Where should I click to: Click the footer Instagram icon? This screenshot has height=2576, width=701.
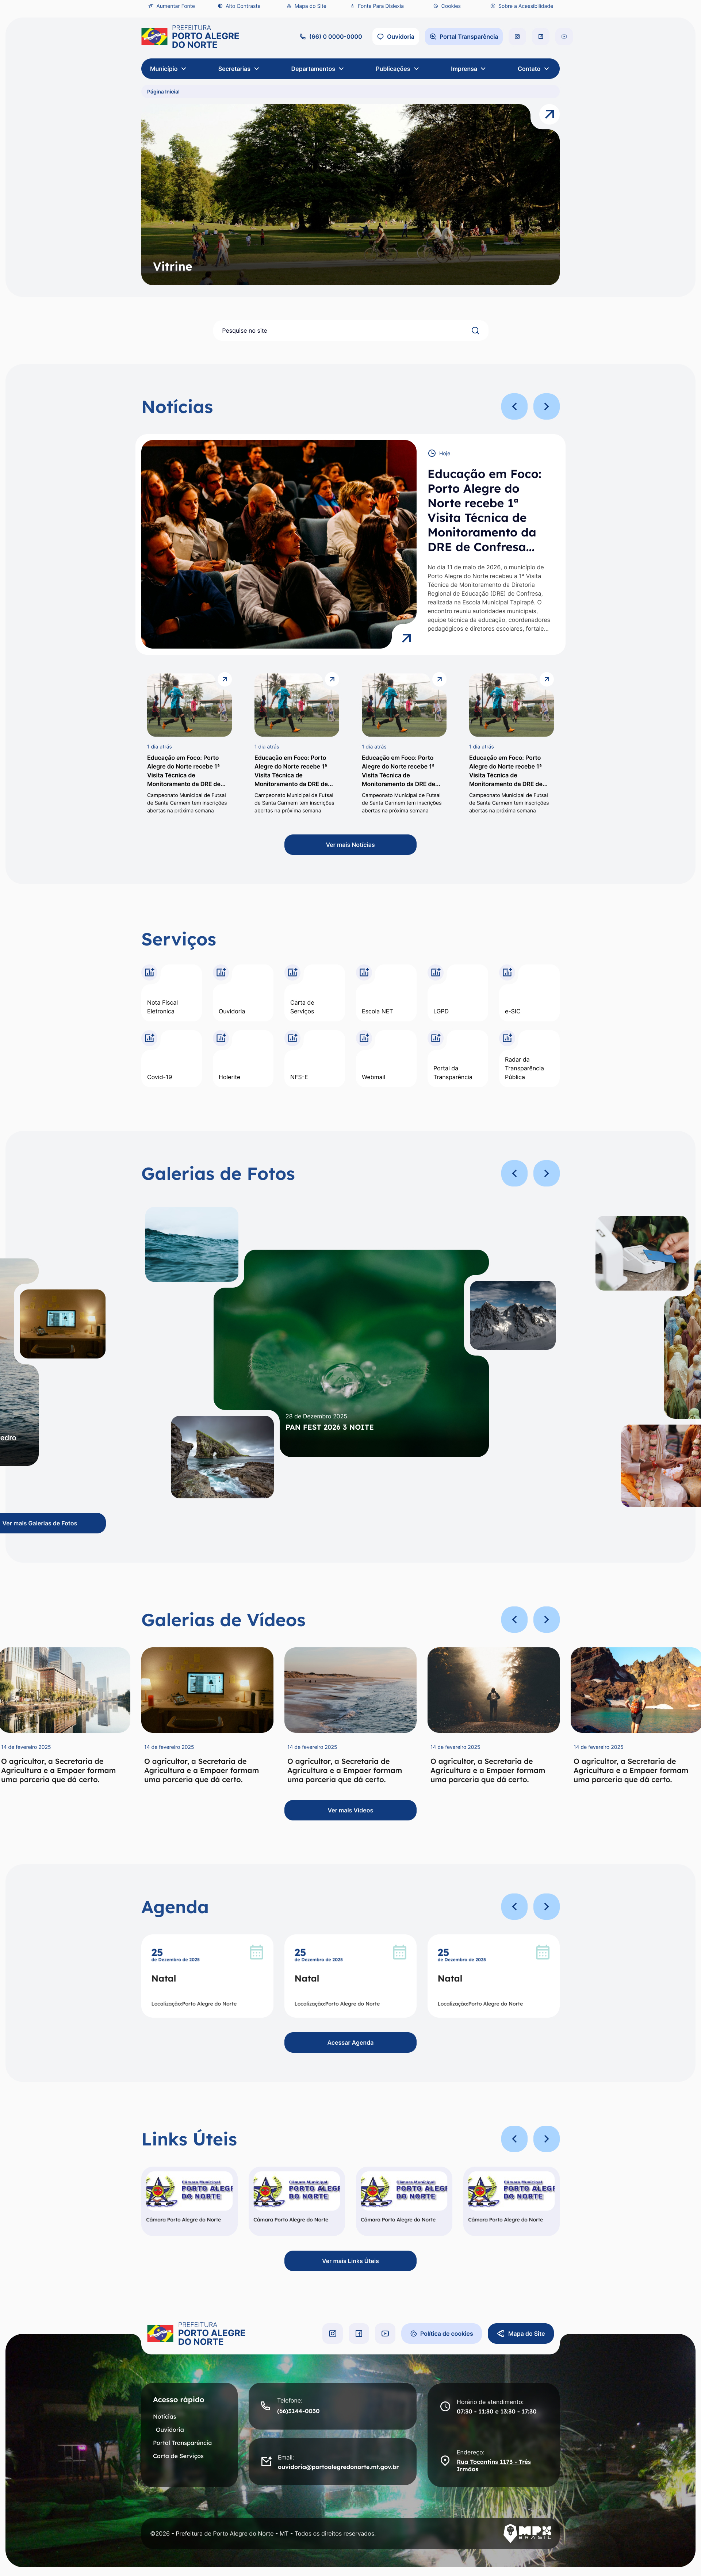coord(333,2333)
